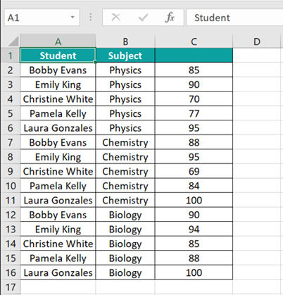Click Christine White in row 14
The image size is (283, 295).
58,244
